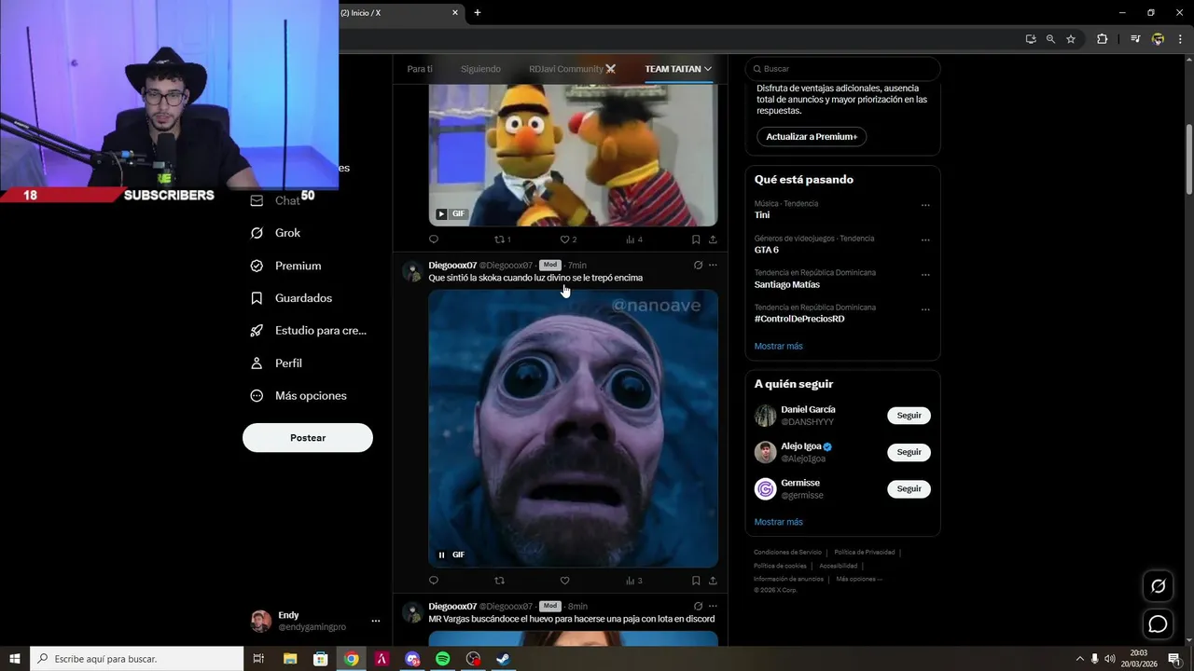The image size is (1194, 671).
Task: Repost the 7min Diegooox07 post
Action: coord(499,581)
